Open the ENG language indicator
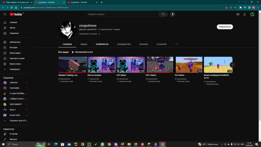This screenshot has height=147, width=261. tap(242, 144)
